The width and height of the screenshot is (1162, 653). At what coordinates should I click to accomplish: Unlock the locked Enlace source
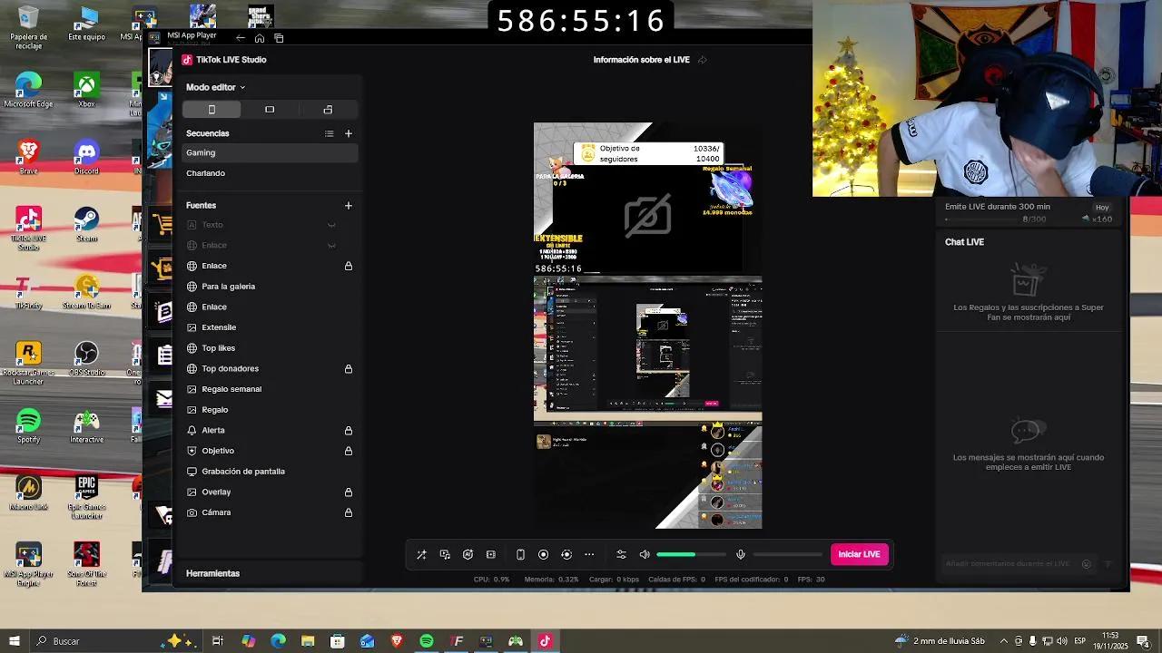click(348, 266)
